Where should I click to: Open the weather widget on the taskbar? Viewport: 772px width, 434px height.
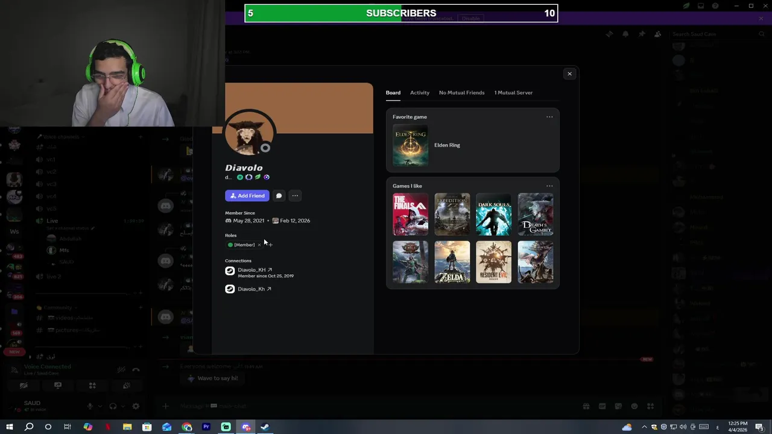(x=627, y=427)
